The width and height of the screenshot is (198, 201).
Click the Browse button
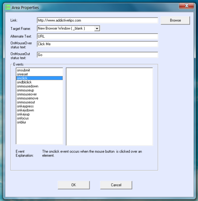point(175,20)
